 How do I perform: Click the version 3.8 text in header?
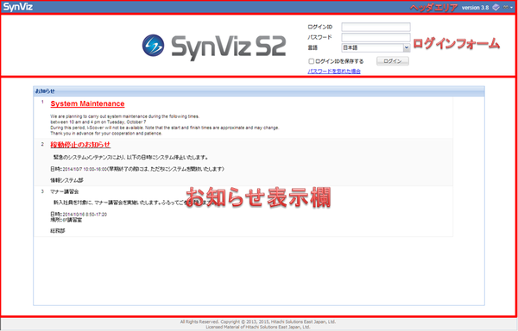click(475, 8)
